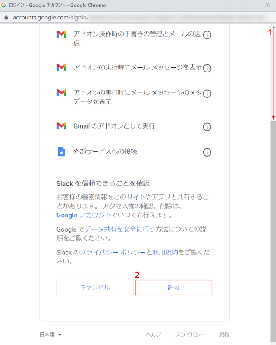
Task: Maximize the Chrome window
Action: click(x=248, y=5)
